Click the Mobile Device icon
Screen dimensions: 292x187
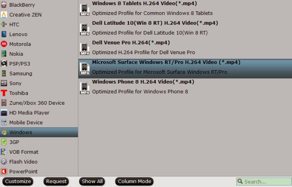click(x=4, y=122)
